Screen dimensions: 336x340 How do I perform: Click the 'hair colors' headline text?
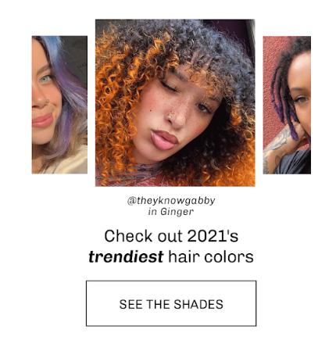pyautogui.click(x=211, y=257)
